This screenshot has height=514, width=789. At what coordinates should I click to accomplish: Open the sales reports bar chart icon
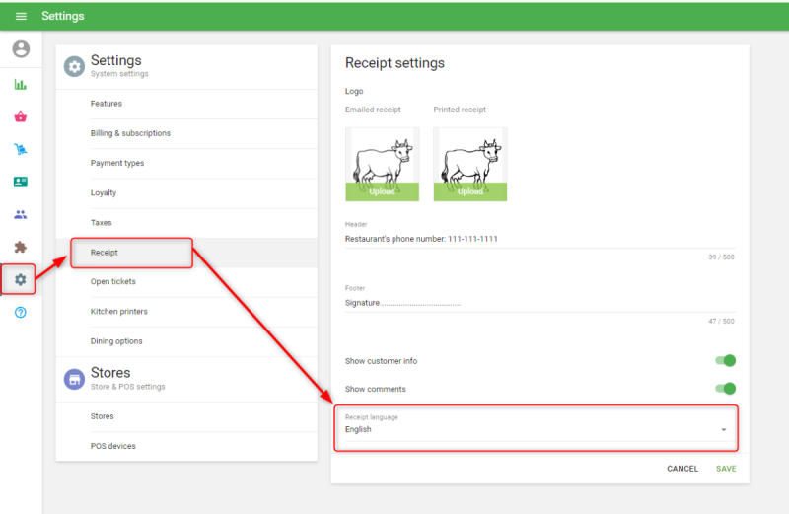click(21, 85)
